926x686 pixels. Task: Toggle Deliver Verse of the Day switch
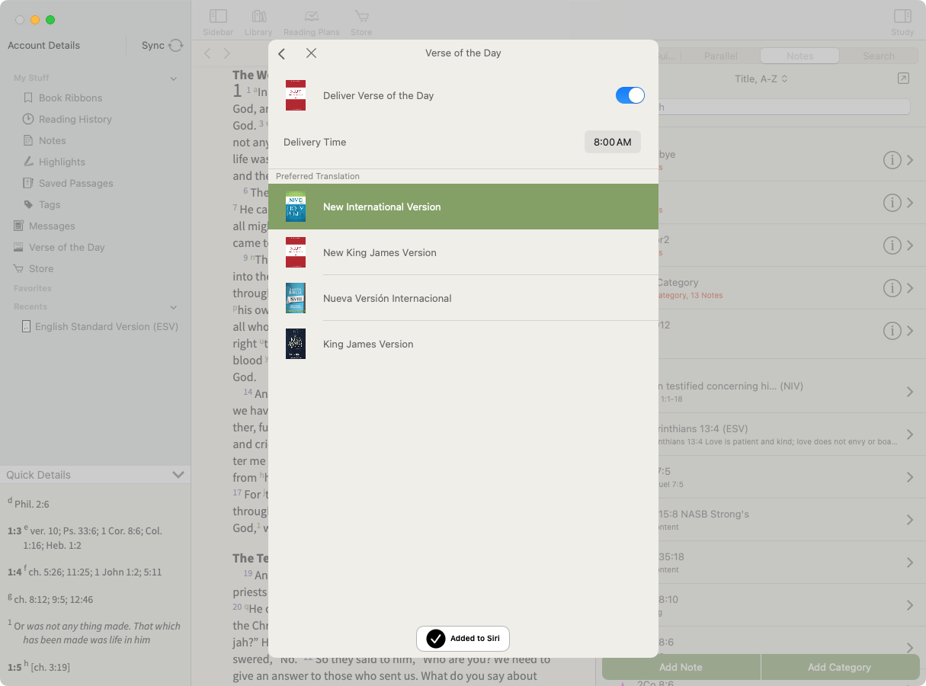click(x=630, y=95)
